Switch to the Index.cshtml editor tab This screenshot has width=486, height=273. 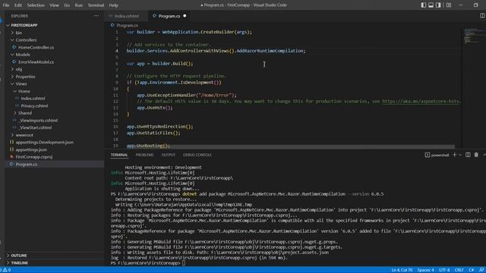tap(127, 16)
